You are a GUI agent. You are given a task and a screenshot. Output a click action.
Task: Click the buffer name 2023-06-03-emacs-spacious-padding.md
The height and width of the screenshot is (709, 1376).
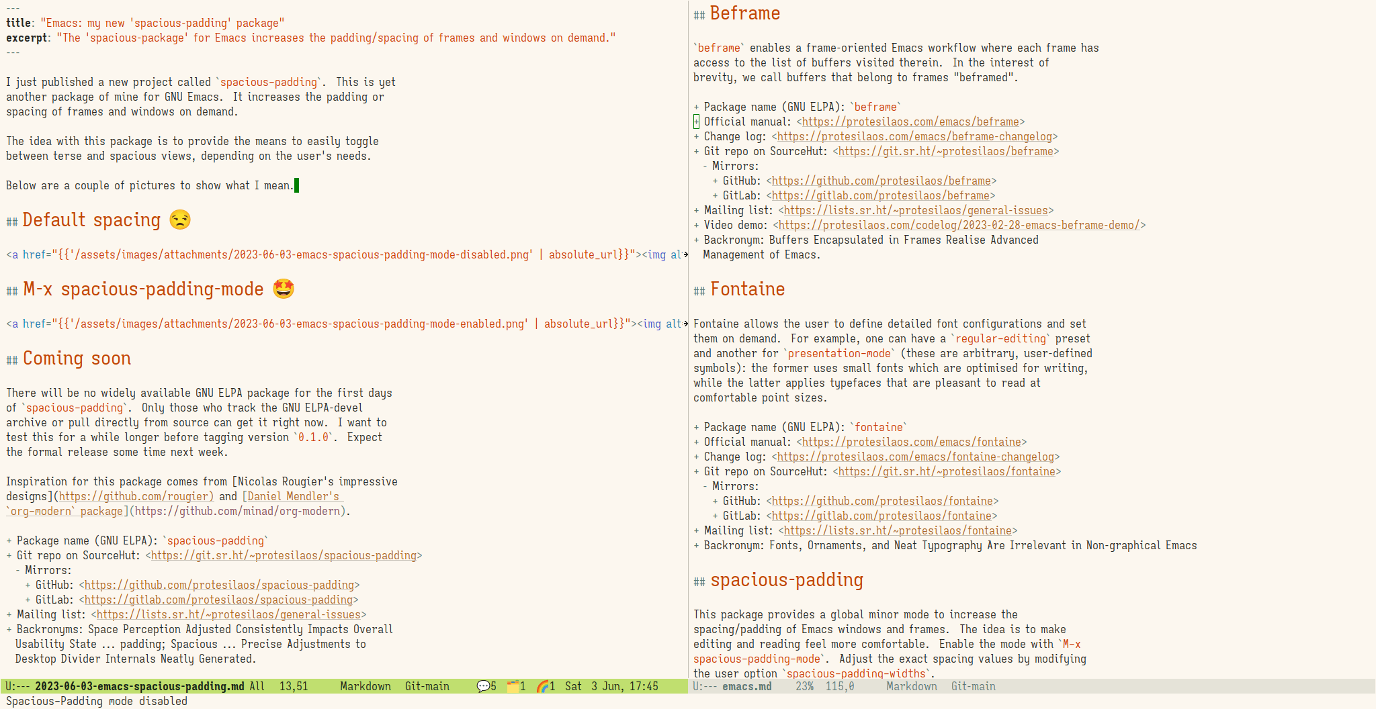click(x=139, y=686)
